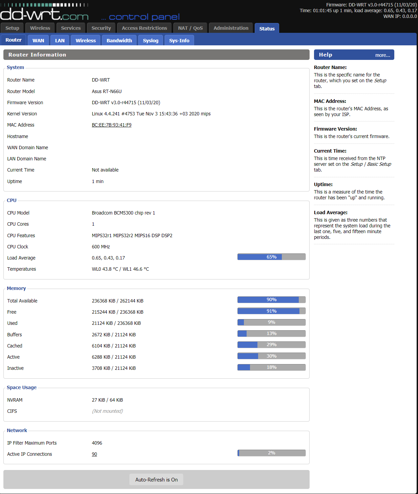Open the Sys-Info sub-tab

(x=179, y=40)
